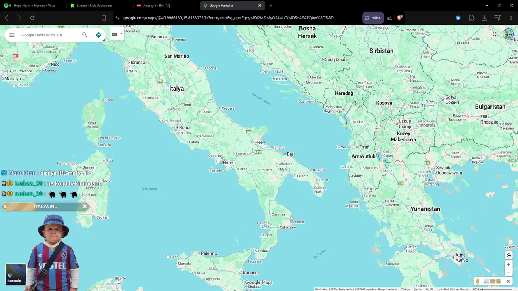Image resolution: width=518 pixels, height=291 pixels.
Task: Open the Google Maps hamburger menu
Action: click(12, 35)
